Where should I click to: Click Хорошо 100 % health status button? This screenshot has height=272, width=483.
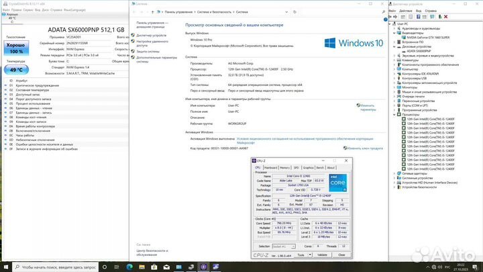point(16,48)
